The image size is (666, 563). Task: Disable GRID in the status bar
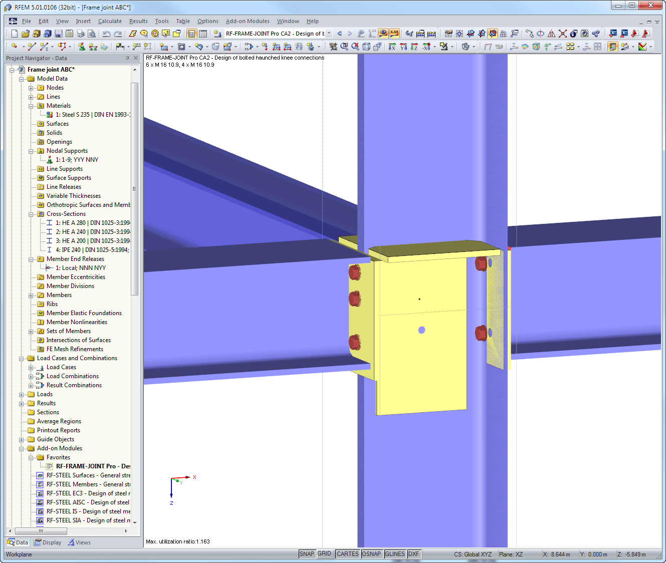tap(324, 553)
